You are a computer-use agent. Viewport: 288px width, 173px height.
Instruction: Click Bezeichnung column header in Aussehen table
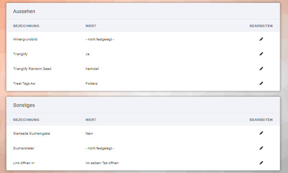[x=26, y=26]
